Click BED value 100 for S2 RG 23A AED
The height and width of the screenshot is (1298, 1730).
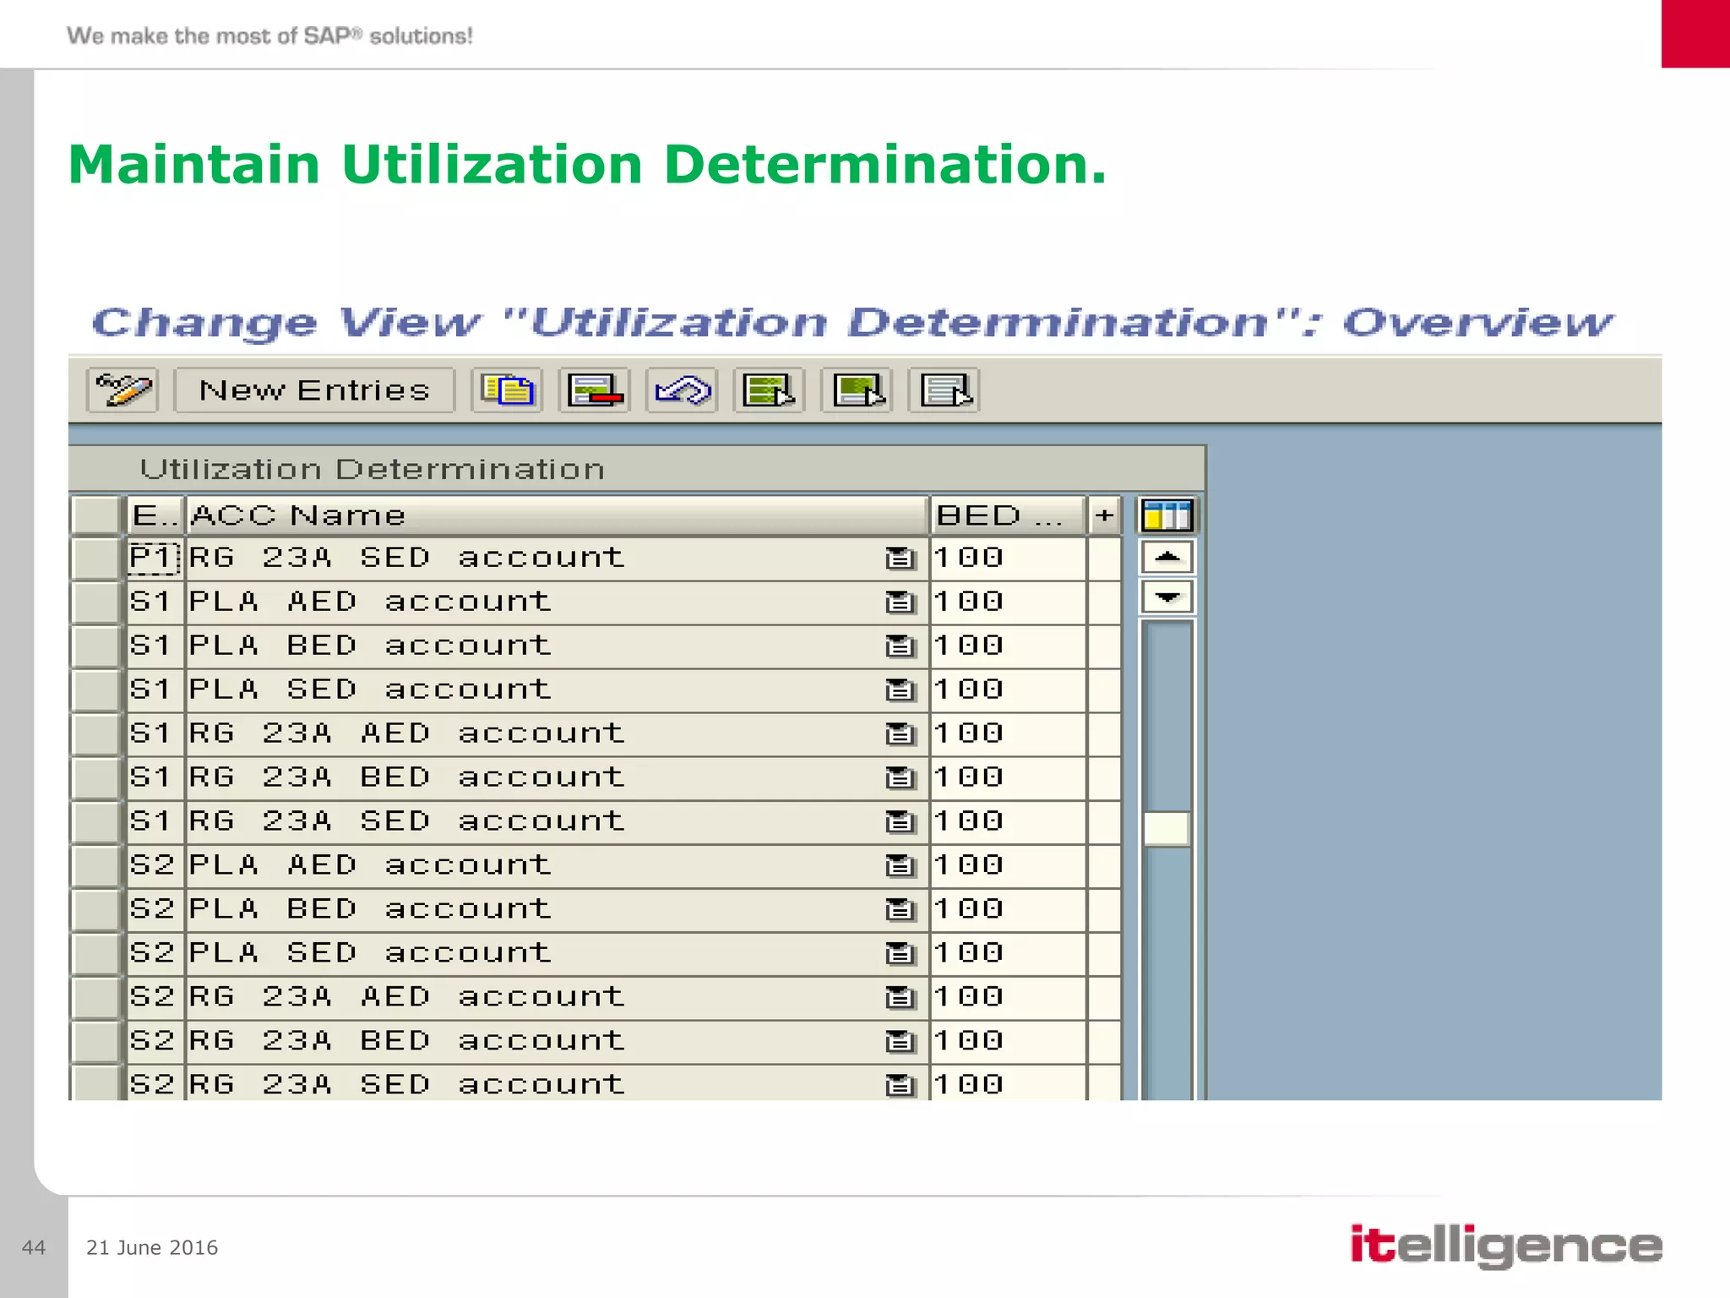click(x=1008, y=997)
